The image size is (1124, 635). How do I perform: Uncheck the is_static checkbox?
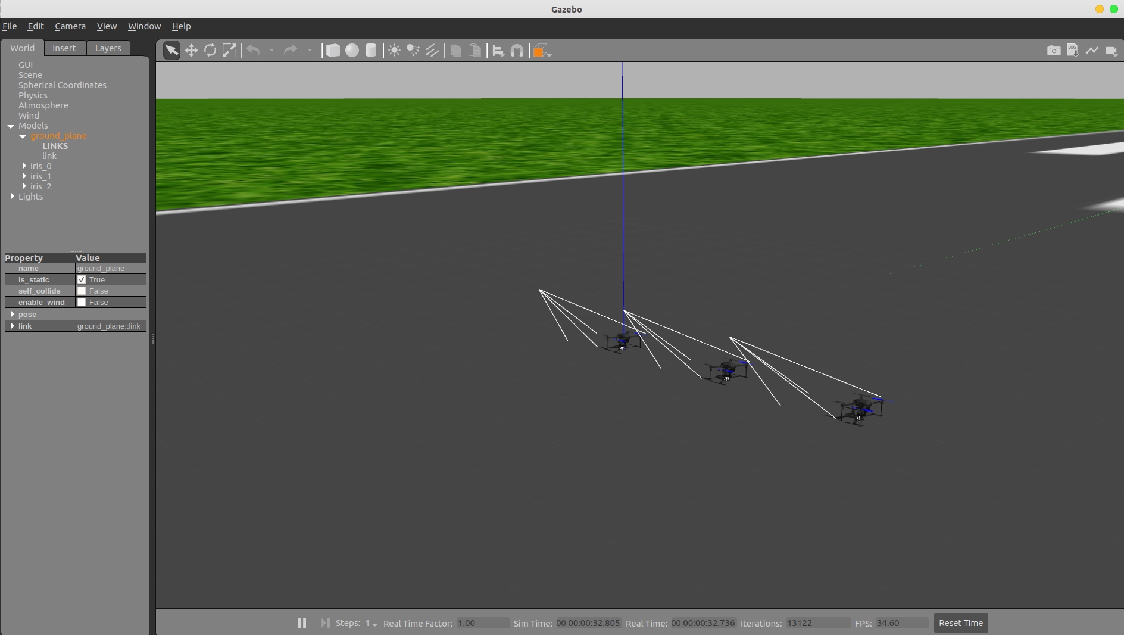click(x=82, y=279)
